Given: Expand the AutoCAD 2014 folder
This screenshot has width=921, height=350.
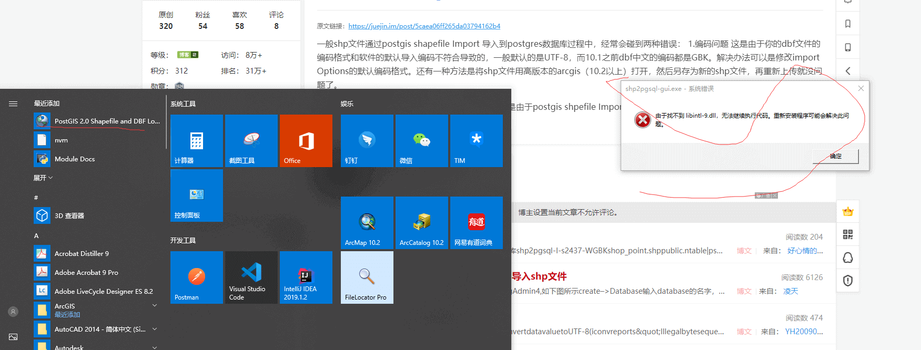Looking at the screenshot, I should pos(155,329).
